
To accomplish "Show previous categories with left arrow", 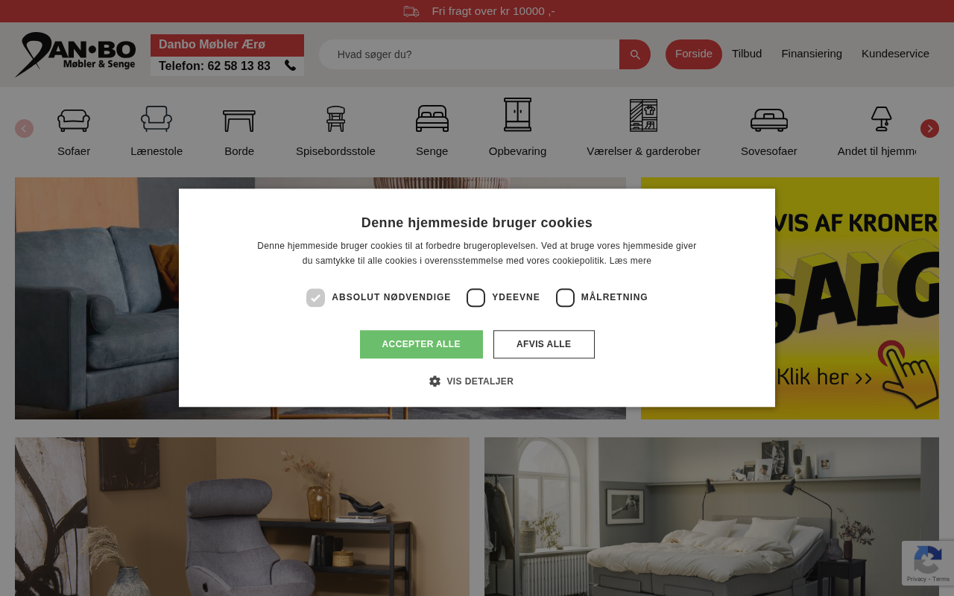I will (24, 128).
